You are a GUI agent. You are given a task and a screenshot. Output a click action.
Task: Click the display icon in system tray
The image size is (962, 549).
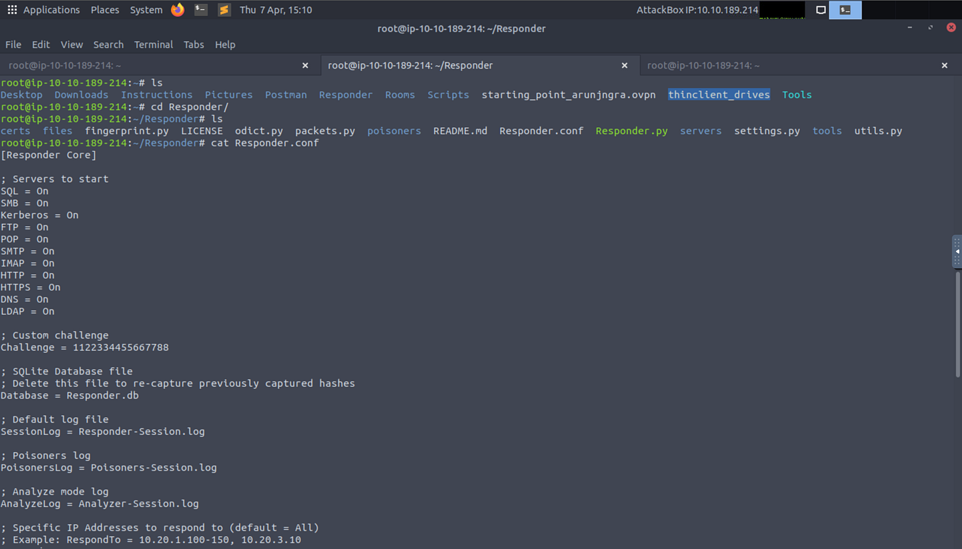pos(820,10)
